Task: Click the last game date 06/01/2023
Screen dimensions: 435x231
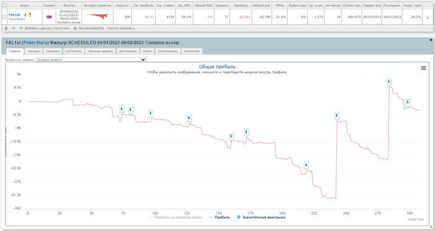Action: pos(392,17)
